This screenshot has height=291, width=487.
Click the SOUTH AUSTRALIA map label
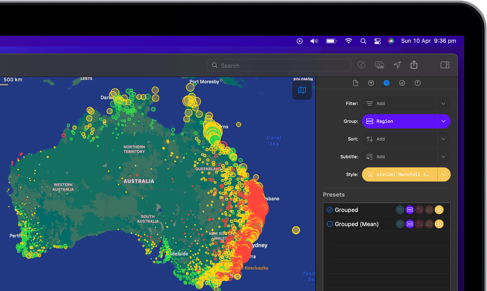[148, 219]
